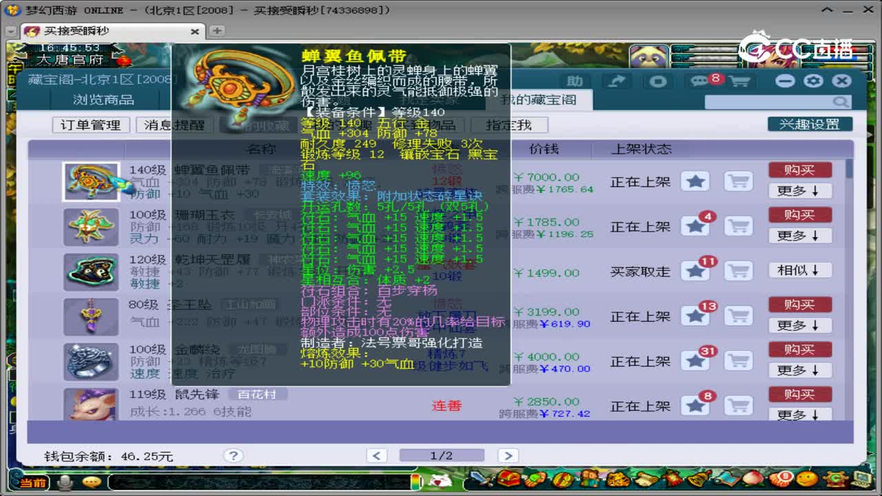Select the 买接受瞬秒 window tab
Image resolution: width=882 pixels, height=496 pixels.
tap(112, 31)
